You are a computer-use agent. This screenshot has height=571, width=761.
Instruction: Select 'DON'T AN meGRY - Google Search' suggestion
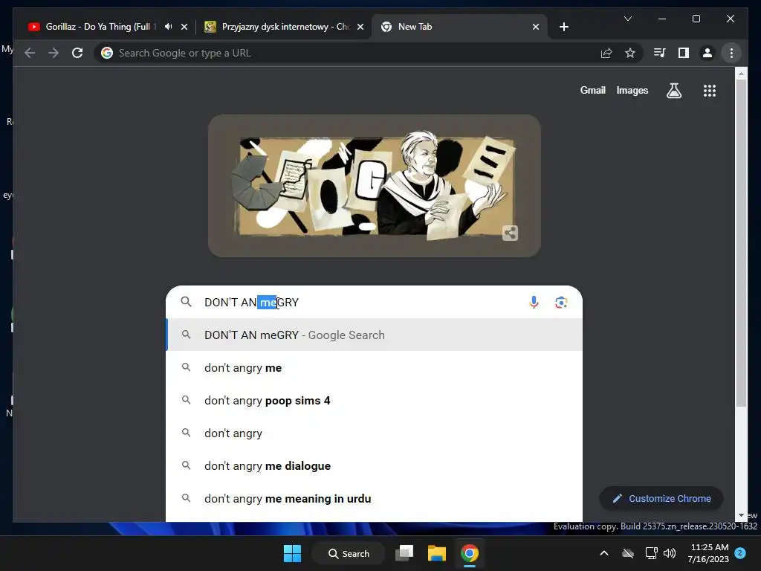point(375,335)
